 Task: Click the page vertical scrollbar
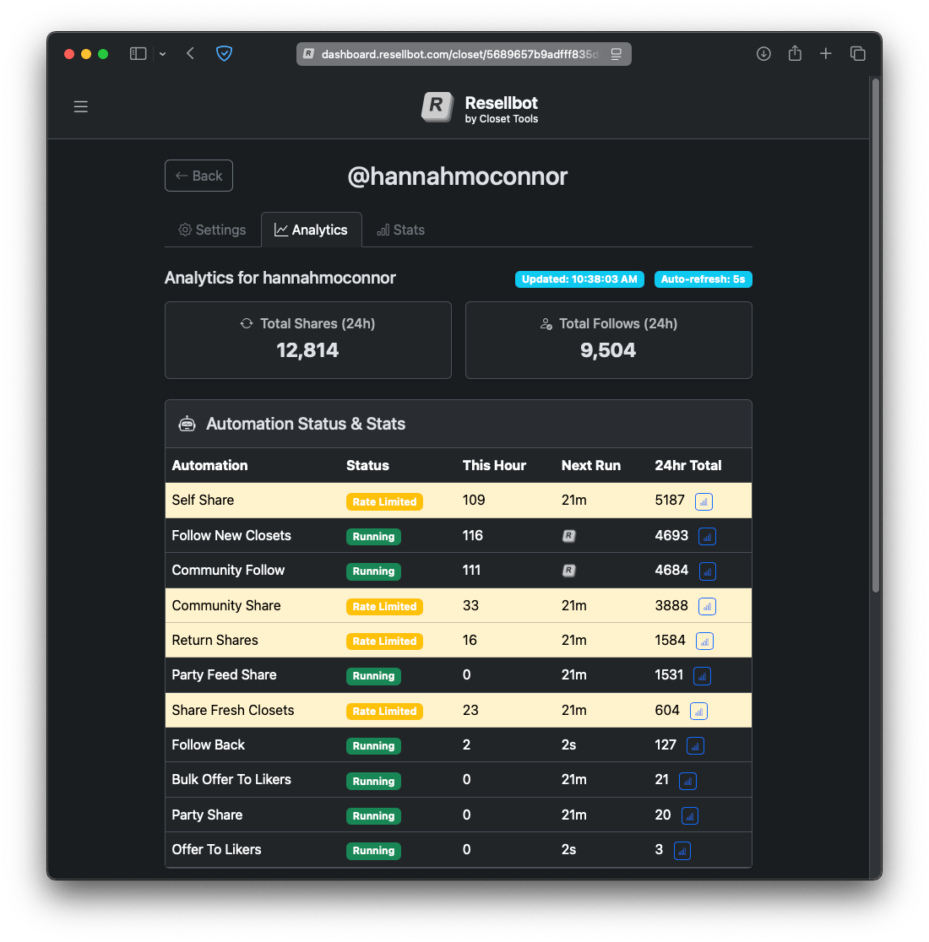(876, 337)
